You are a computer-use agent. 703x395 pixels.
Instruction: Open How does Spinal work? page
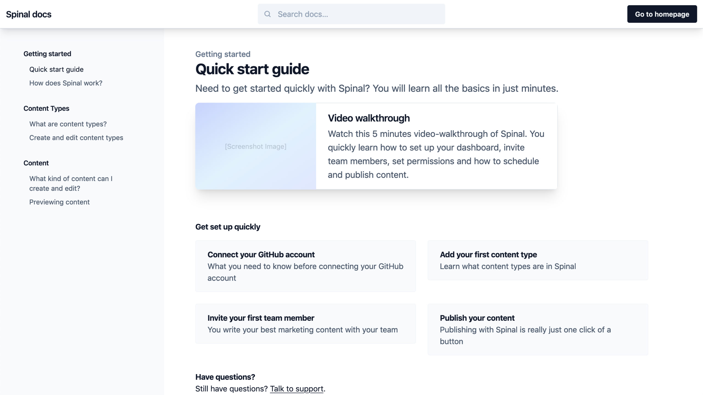click(x=66, y=83)
